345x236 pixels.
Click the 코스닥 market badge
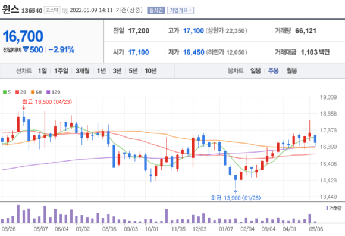point(52,10)
